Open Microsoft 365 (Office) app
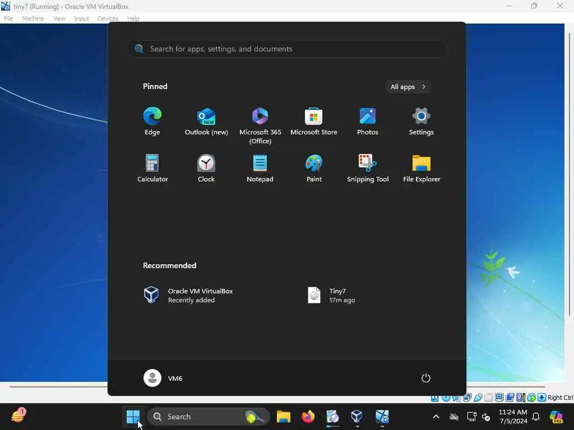This screenshot has width=574, height=430. click(x=260, y=126)
